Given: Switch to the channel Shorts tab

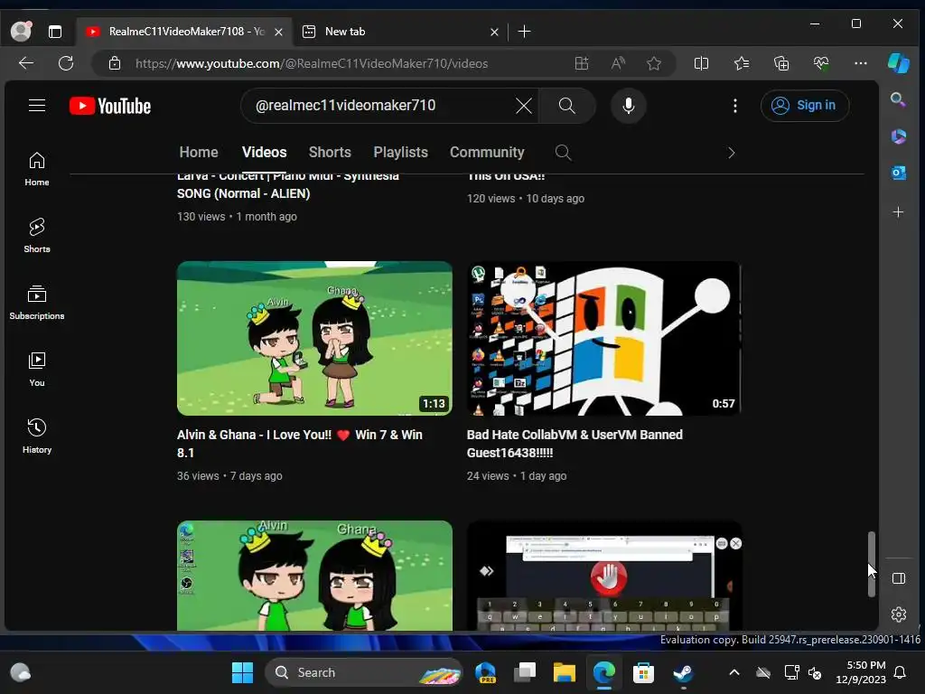Looking at the screenshot, I should [330, 152].
